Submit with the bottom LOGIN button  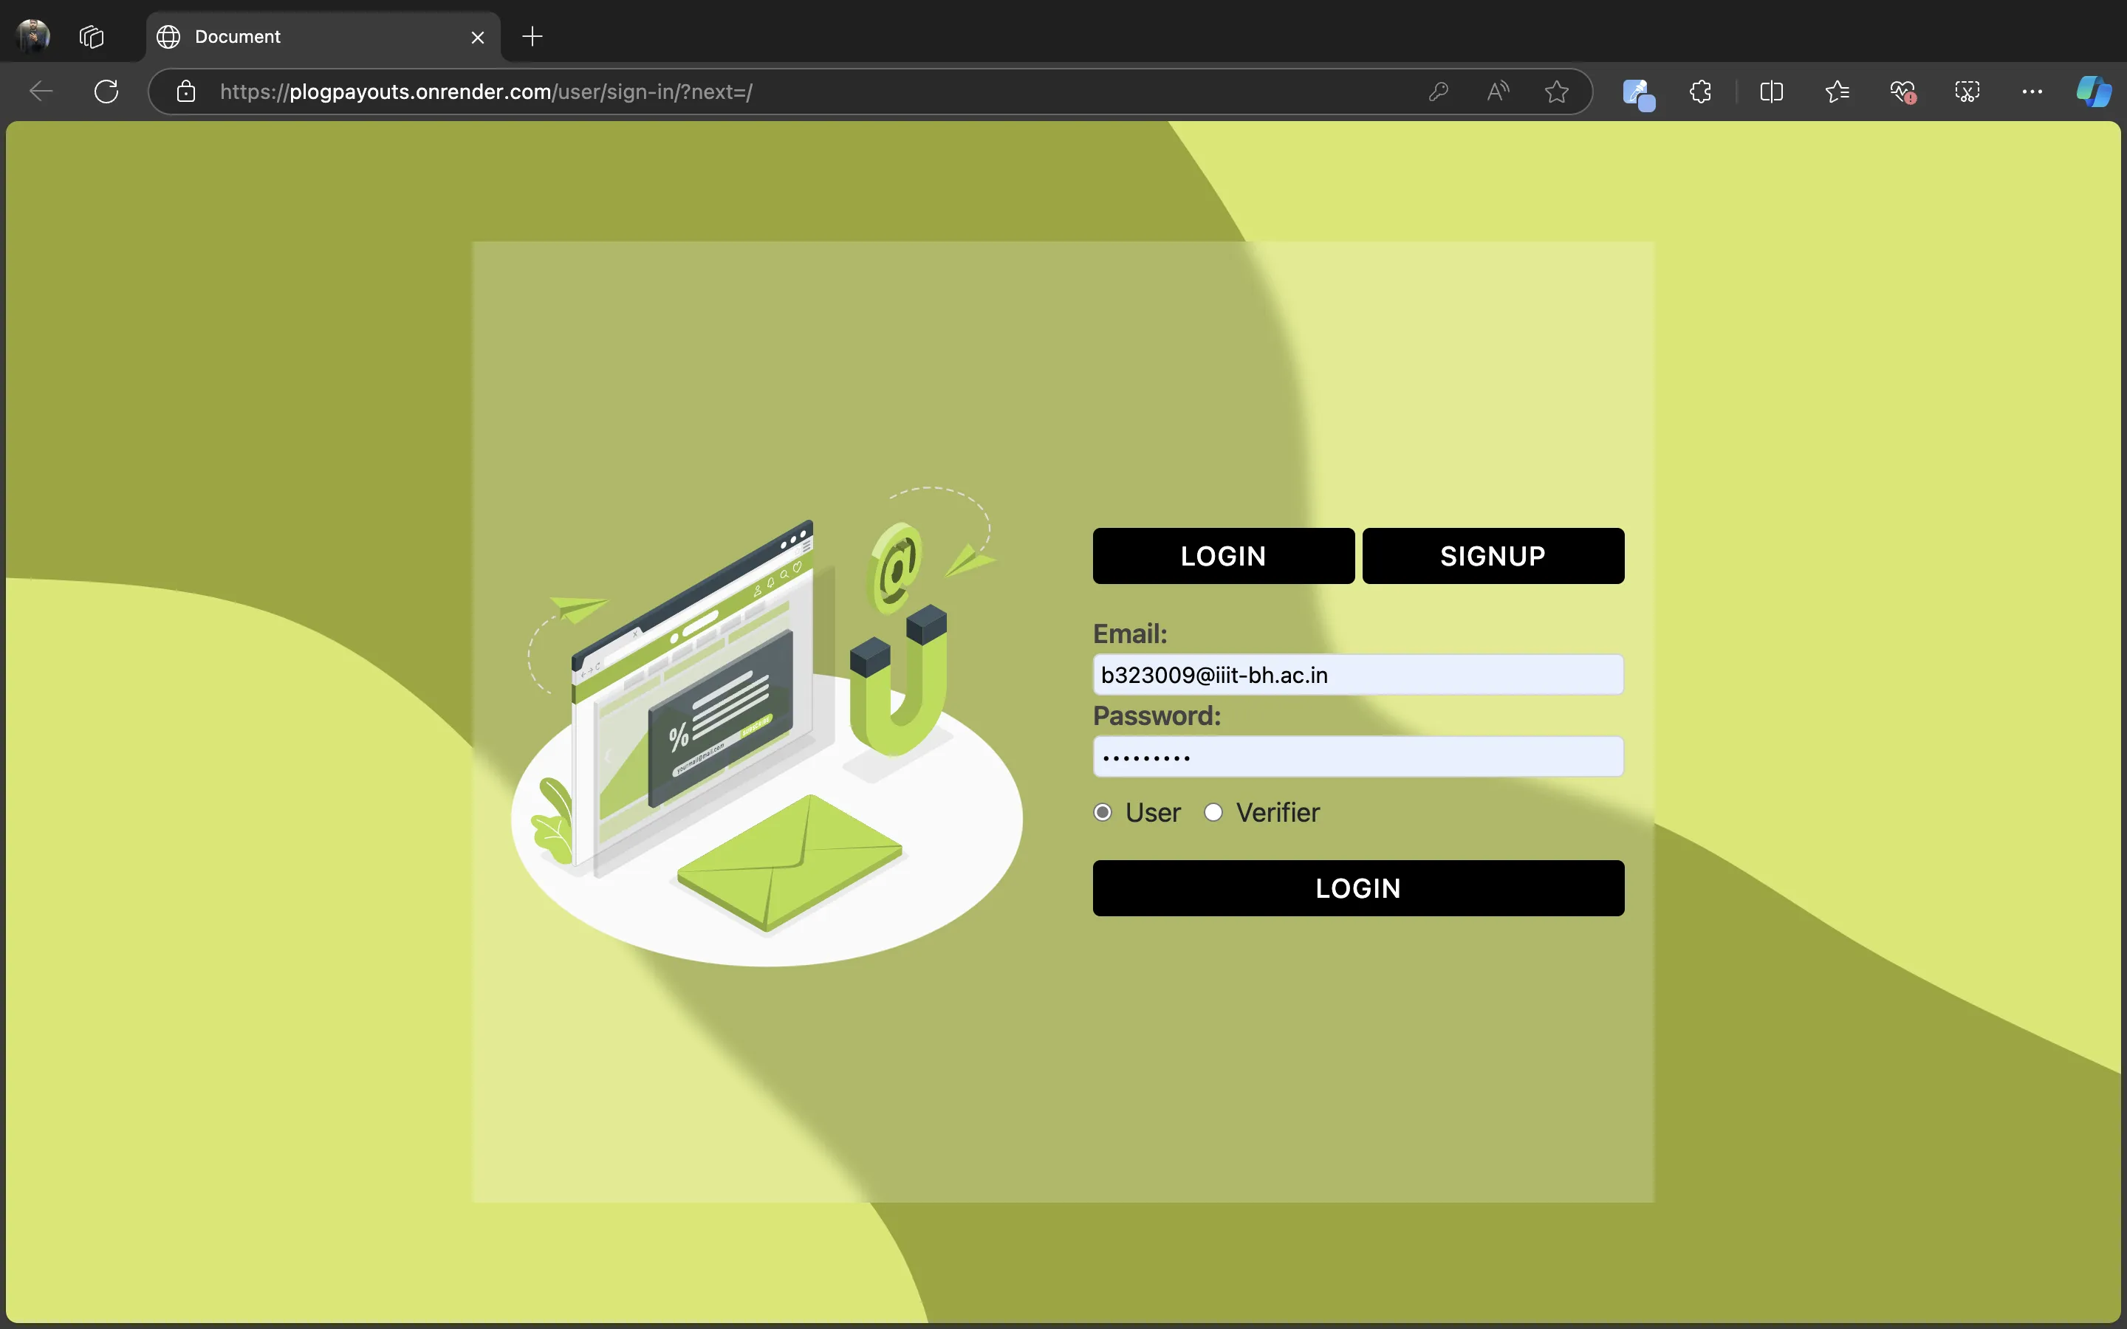(x=1358, y=887)
